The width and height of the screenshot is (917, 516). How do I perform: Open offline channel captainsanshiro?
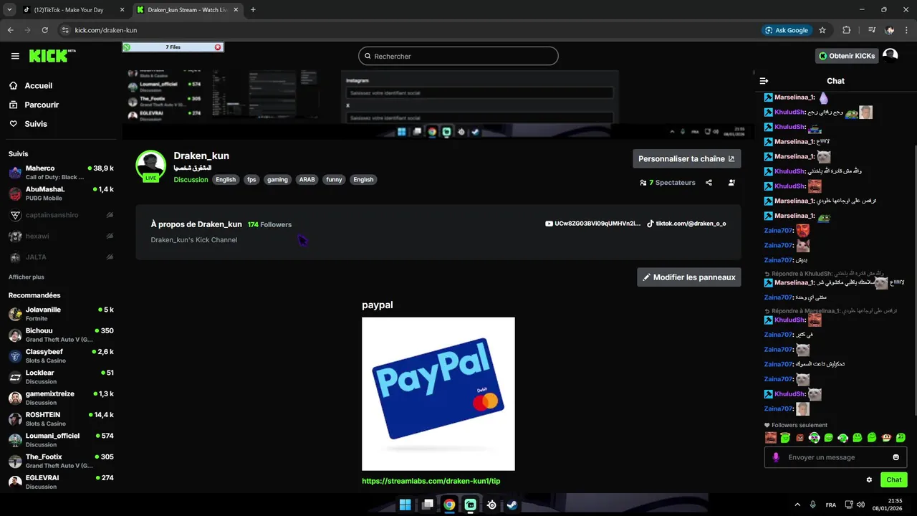[x=61, y=215]
